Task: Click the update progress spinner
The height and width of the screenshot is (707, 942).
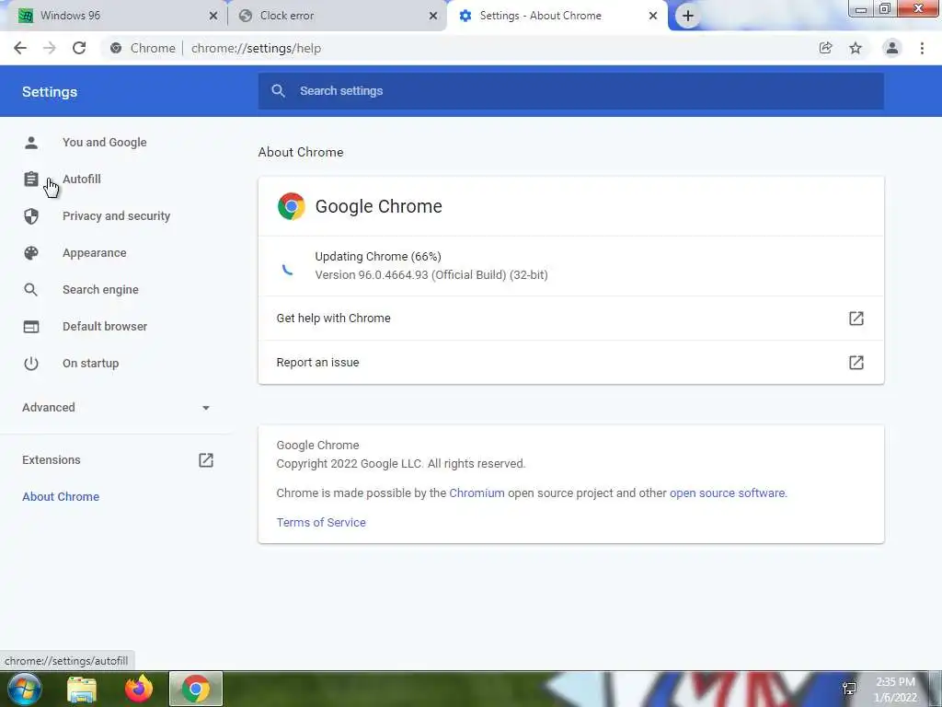Action: point(288,268)
